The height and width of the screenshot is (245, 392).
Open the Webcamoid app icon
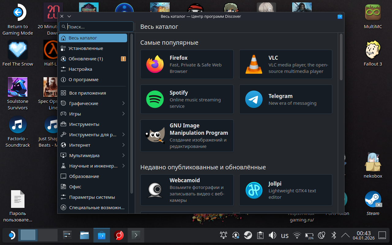(155, 190)
